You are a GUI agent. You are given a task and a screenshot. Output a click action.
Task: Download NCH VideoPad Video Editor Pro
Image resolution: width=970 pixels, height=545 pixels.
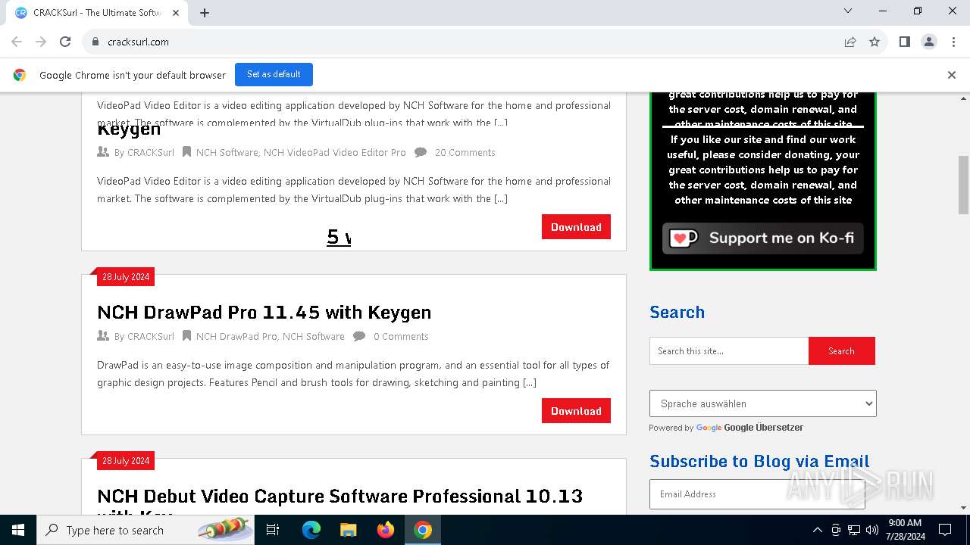(576, 227)
